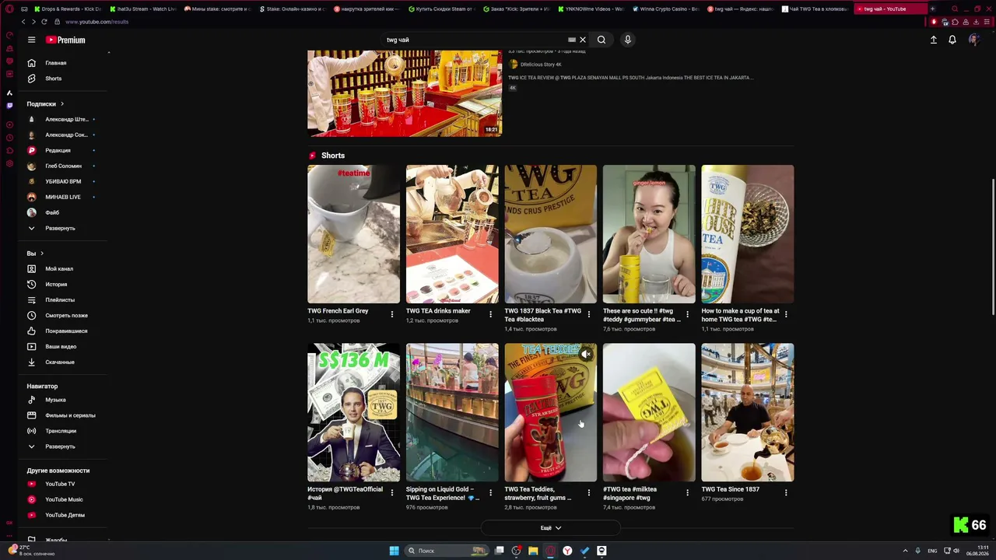Expand the Навигатор section with Развернуть

60,446
